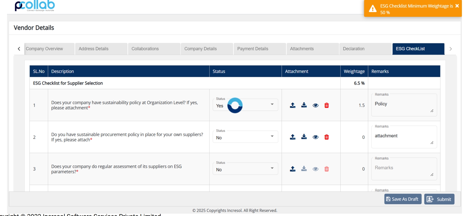Delete attachment for supplier assessment row 3
The image size is (464, 216).
327,169
